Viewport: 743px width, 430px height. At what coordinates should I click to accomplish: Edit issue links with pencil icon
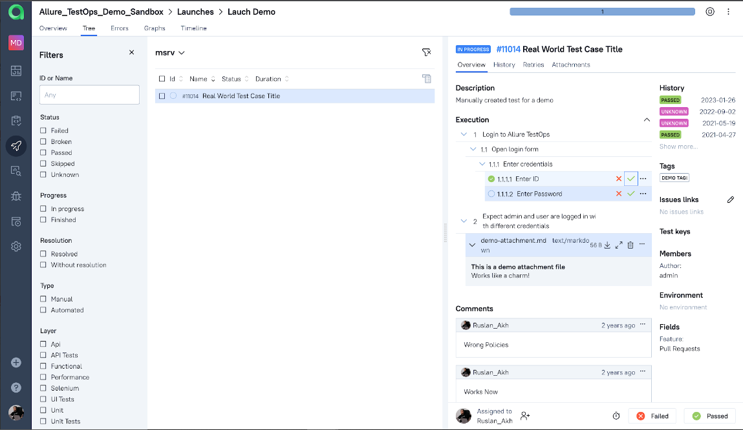point(731,200)
